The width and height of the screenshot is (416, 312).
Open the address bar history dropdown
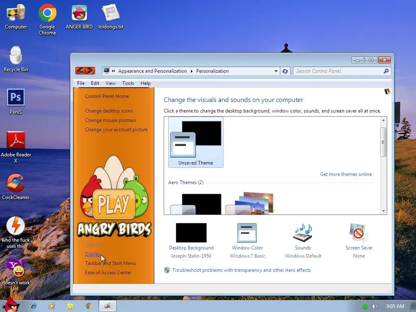[x=276, y=71]
